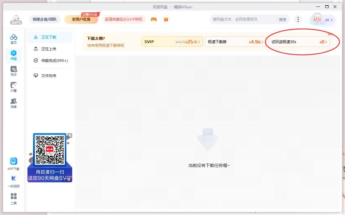Switch to 正在下载 tab
This screenshot has width=345, height=215.
(x=49, y=37)
